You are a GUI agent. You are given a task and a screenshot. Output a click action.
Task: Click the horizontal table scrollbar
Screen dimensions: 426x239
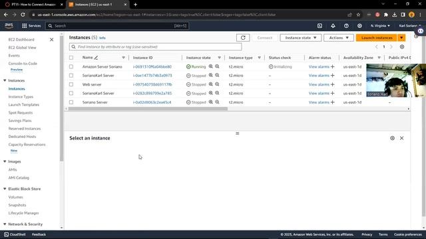pos(148,109)
